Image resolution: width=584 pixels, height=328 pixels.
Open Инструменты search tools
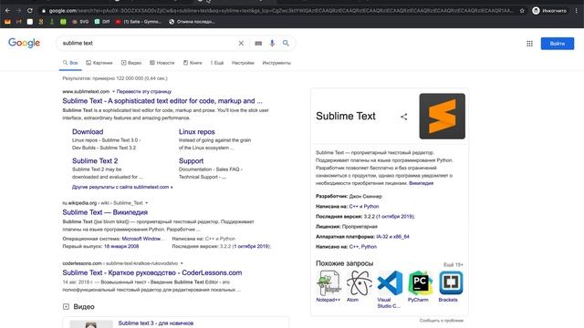pyautogui.click(x=276, y=63)
